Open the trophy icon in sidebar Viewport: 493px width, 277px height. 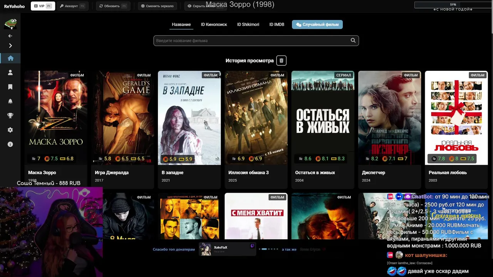(x=10, y=115)
